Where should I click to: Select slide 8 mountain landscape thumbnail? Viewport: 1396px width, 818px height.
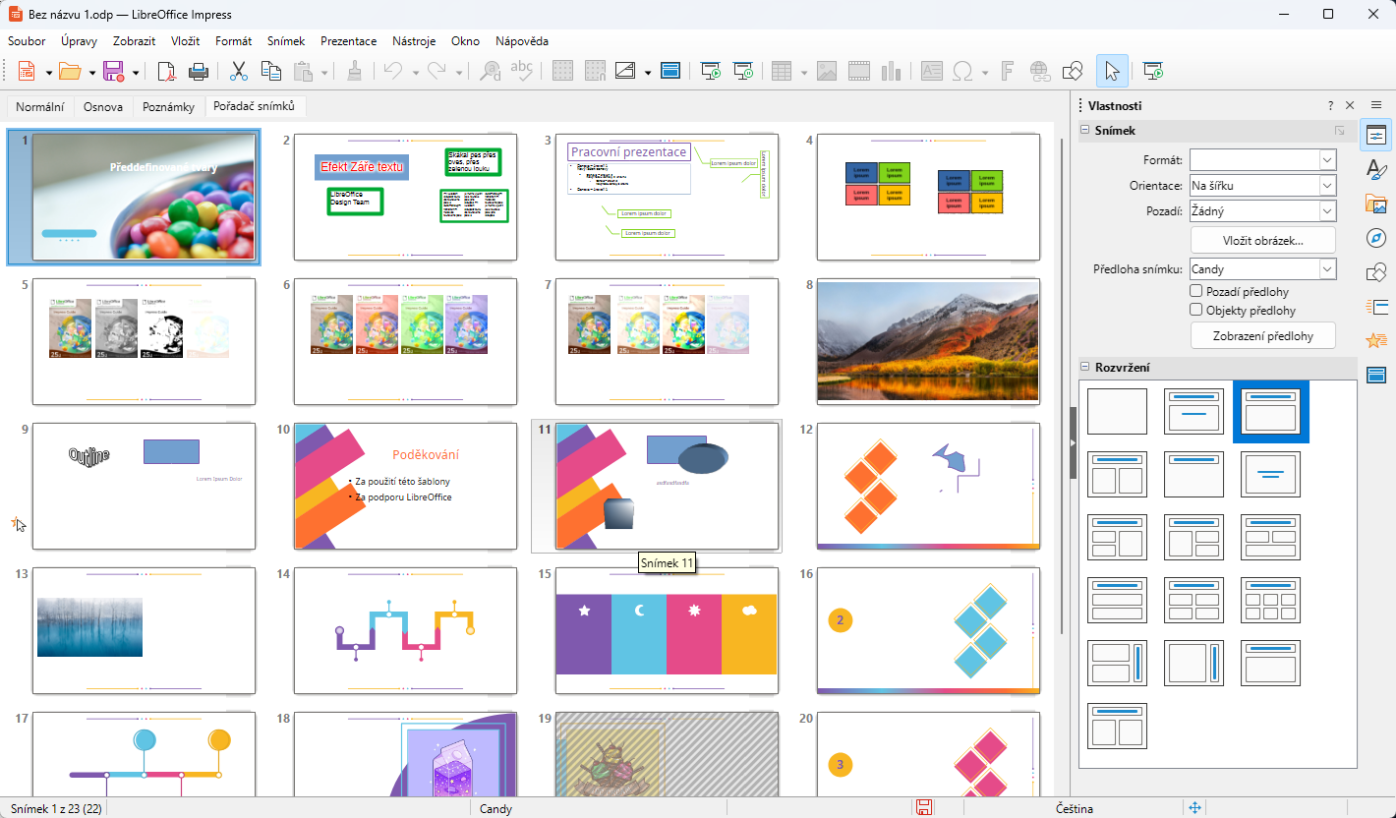pos(928,342)
